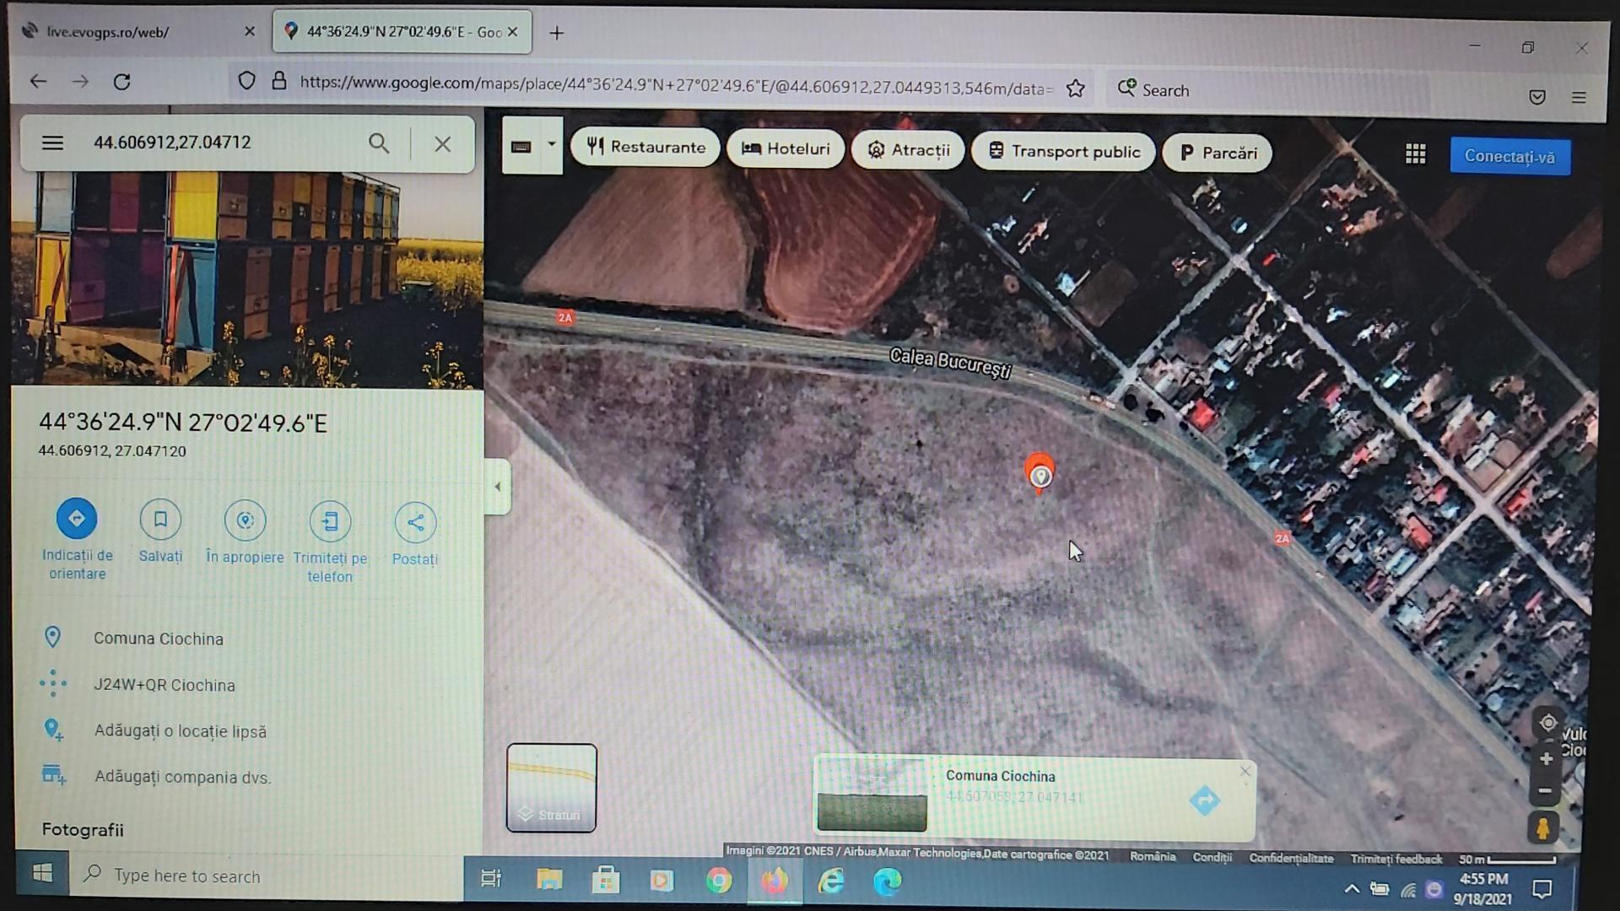Toggle the Stratuni layers thumbnail

pos(551,788)
